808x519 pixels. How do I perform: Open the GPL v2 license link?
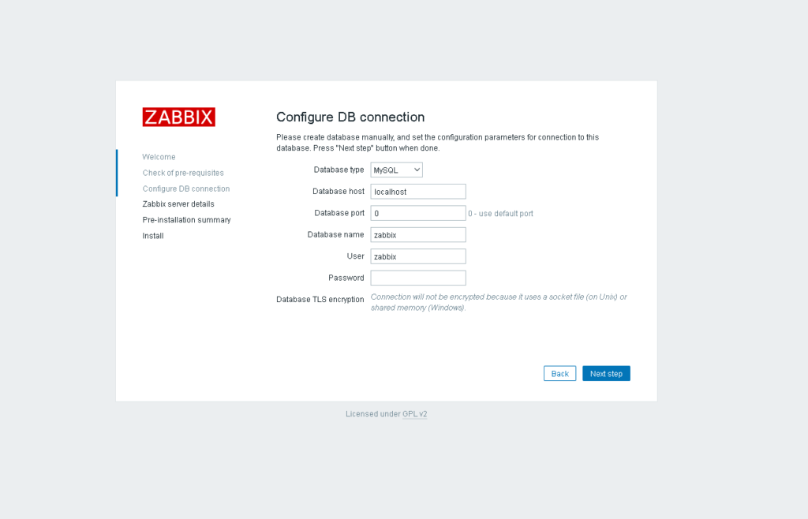415,414
